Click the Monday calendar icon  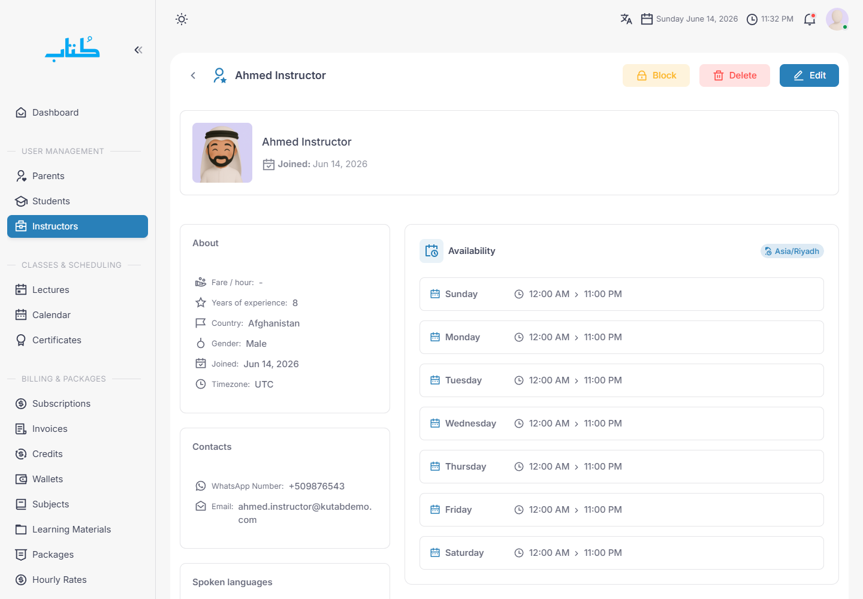point(435,337)
